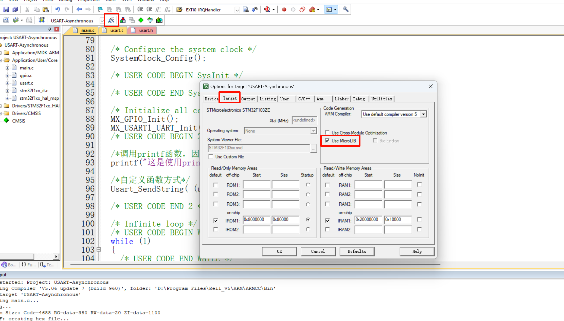Open Options for Target wand icon
564x321 pixels.
[x=111, y=20]
